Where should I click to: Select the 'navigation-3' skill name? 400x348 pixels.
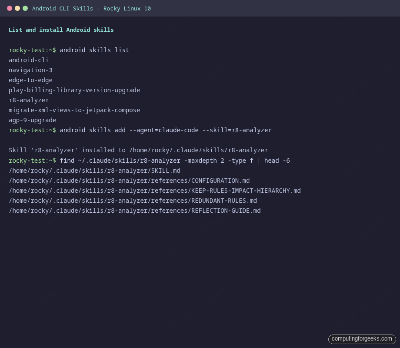(x=30, y=70)
